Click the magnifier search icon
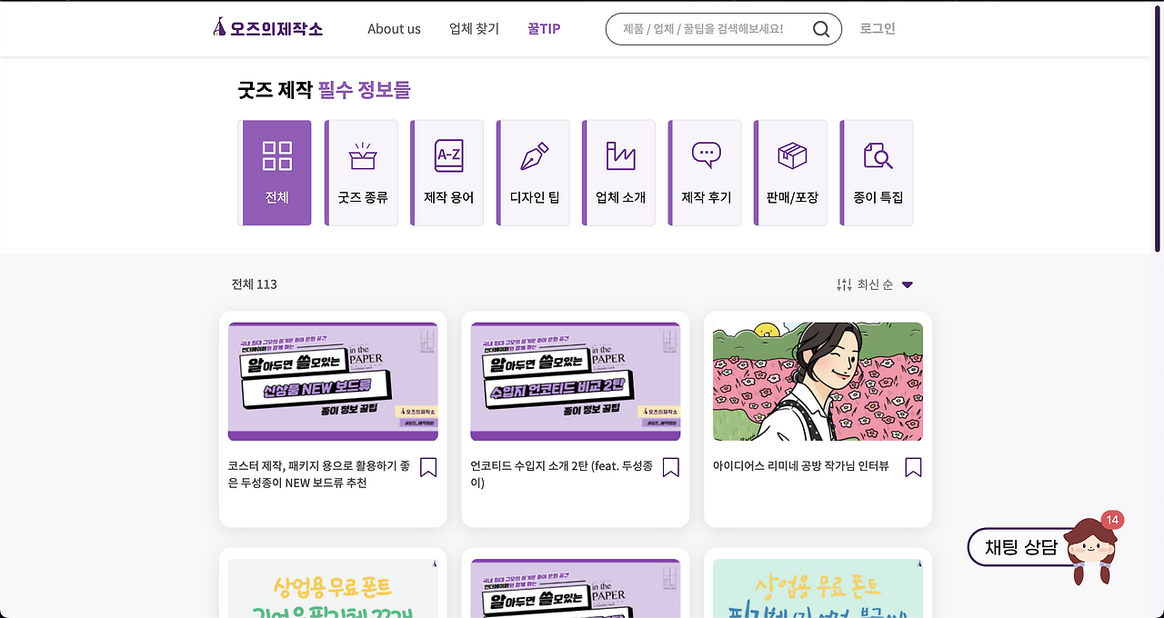This screenshot has height=618, width=1164. tap(821, 29)
